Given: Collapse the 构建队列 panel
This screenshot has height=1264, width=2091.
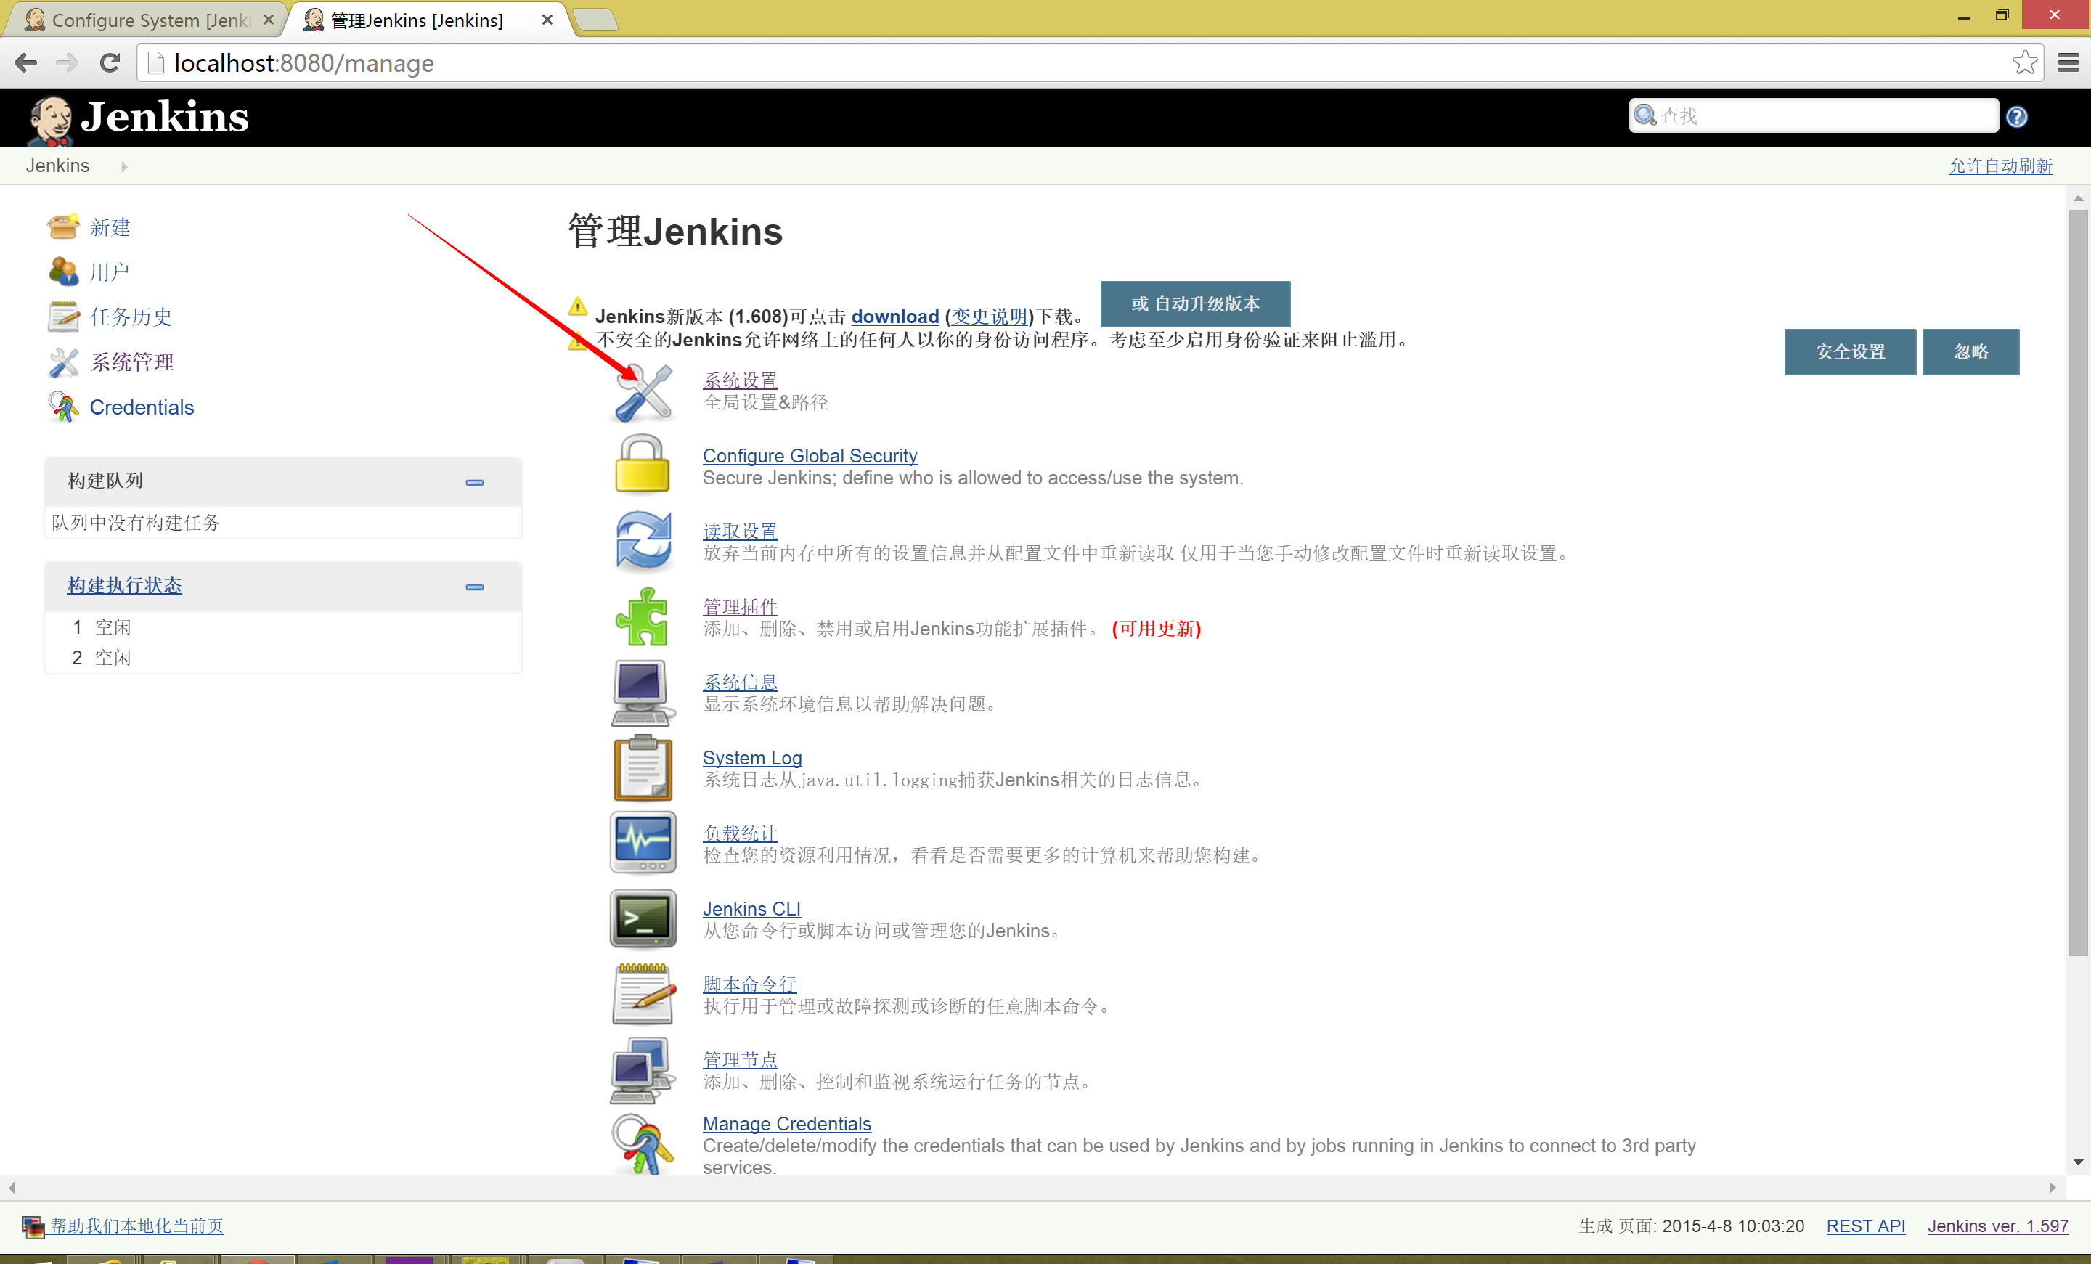Looking at the screenshot, I should [474, 483].
